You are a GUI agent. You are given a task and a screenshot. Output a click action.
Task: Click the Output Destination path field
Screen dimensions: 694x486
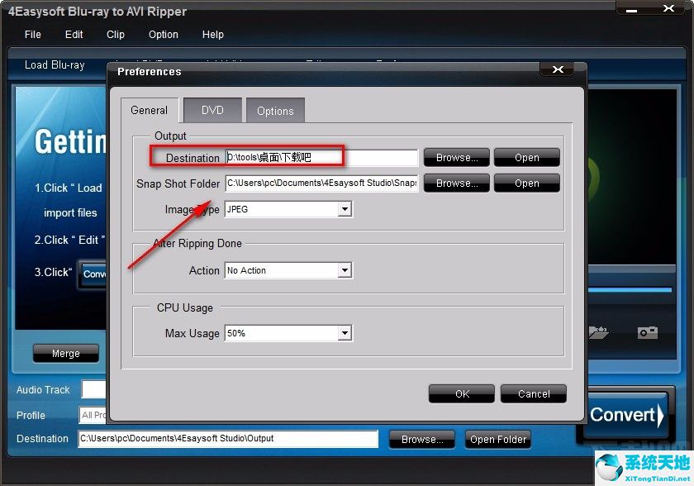point(321,158)
